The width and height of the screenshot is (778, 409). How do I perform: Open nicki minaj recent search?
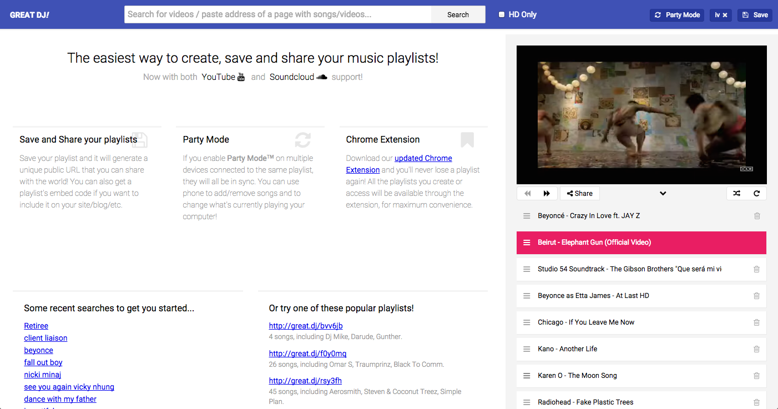tap(43, 375)
